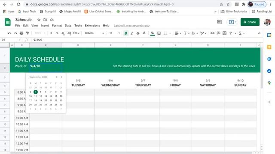
Task: Select September 15 in the date picker
Action: pos(56,96)
